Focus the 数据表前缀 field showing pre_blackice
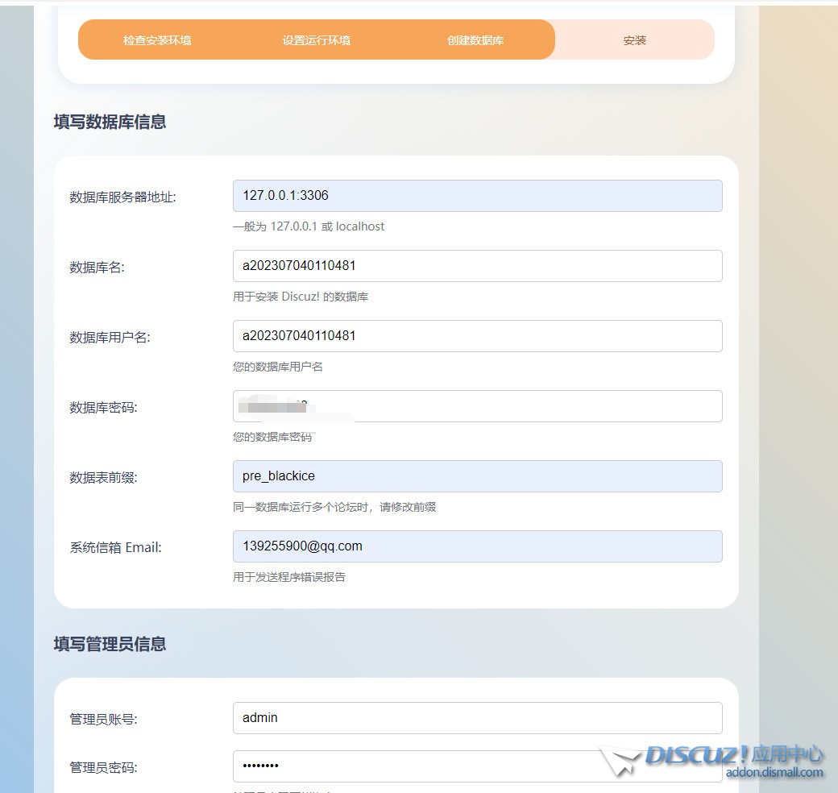Image resolution: width=838 pixels, height=793 pixels. [x=477, y=476]
